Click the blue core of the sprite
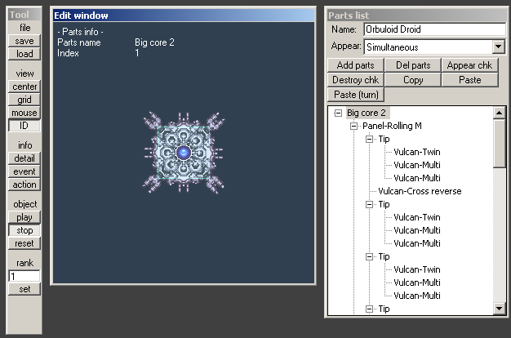The height and width of the screenshot is (338, 511). [x=184, y=152]
